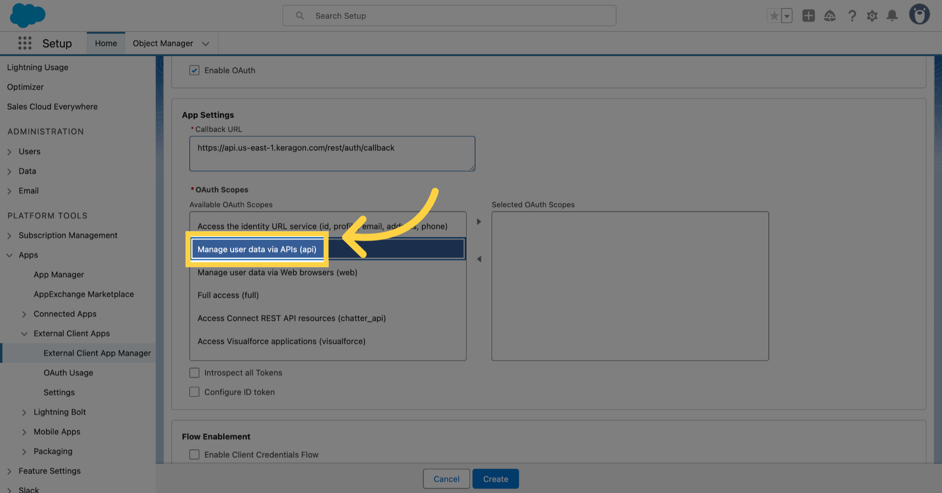Open the quick create plus icon
This screenshot has width=942, height=493.
coord(809,15)
